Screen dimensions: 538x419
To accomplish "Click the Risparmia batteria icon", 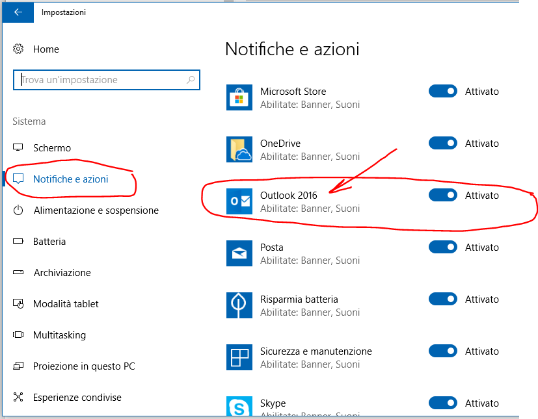I will [x=239, y=305].
